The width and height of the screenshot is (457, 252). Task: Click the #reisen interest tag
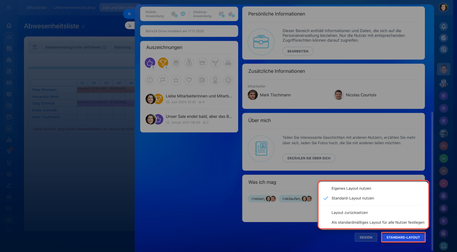coord(257,199)
